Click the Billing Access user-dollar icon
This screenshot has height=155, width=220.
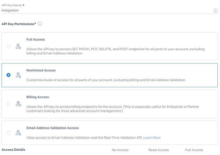pos(18,104)
